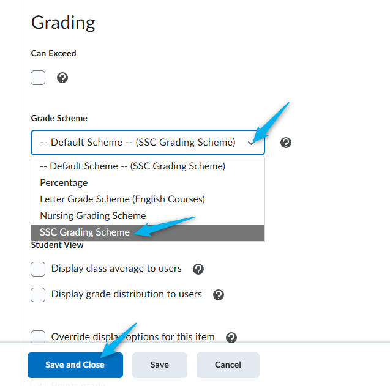The width and height of the screenshot is (390, 386).
Task: Choose Letter Grade Scheme (English Courses)
Action: [x=148, y=199]
